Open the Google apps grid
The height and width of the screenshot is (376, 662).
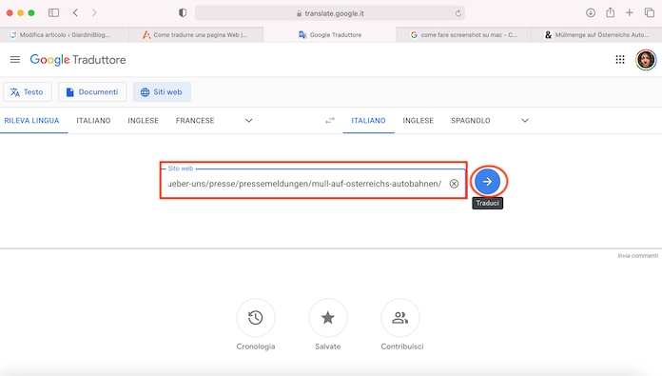(x=620, y=60)
